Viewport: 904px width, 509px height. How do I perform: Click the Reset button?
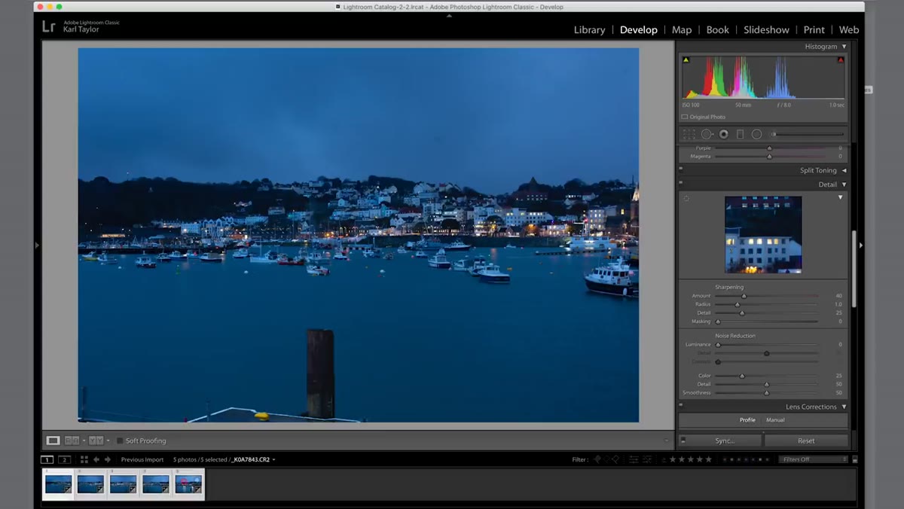pyautogui.click(x=806, y=440)
